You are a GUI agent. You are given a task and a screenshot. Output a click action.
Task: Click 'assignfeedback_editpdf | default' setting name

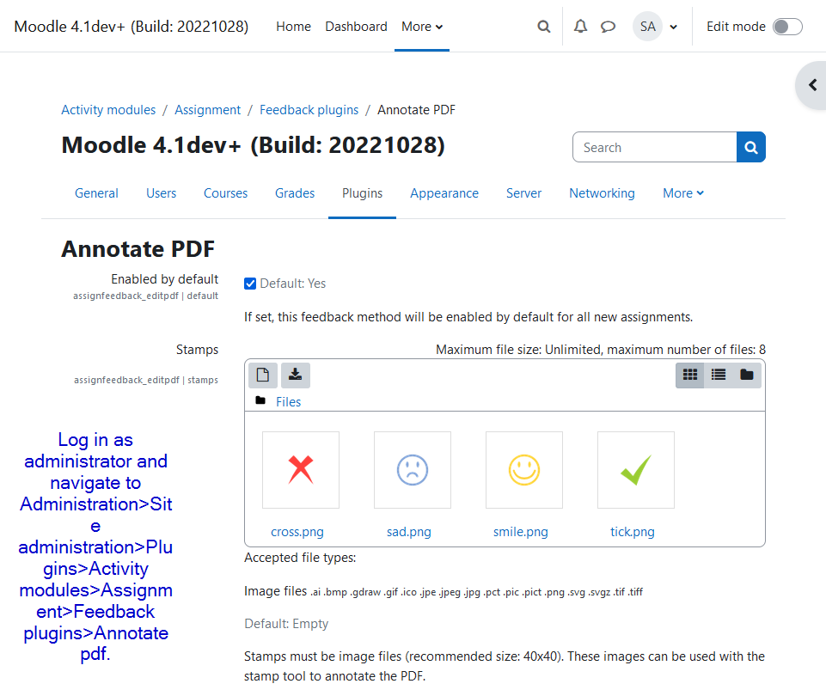click(x=145, y=296)
